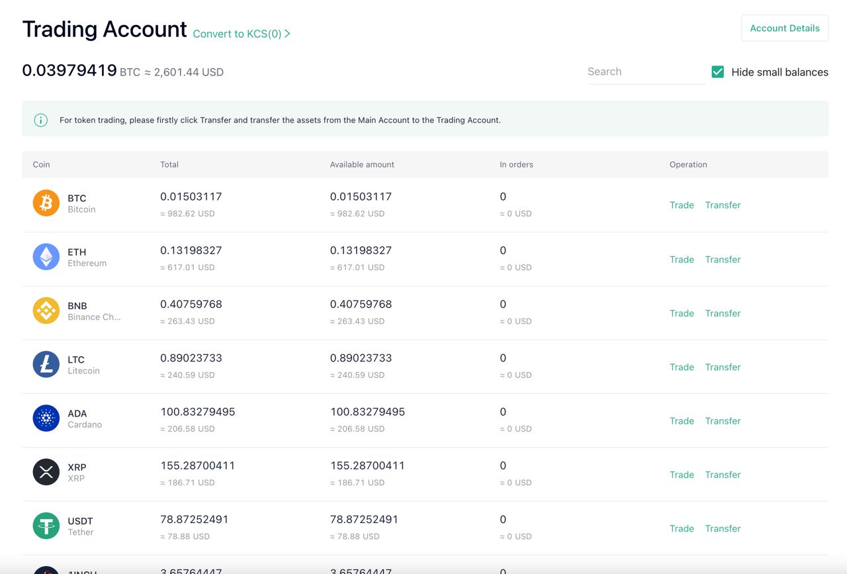The height and width of the screenshot is (574, 847).
Task: Click the Tether USDT coin icon
Action: point(46,526)
